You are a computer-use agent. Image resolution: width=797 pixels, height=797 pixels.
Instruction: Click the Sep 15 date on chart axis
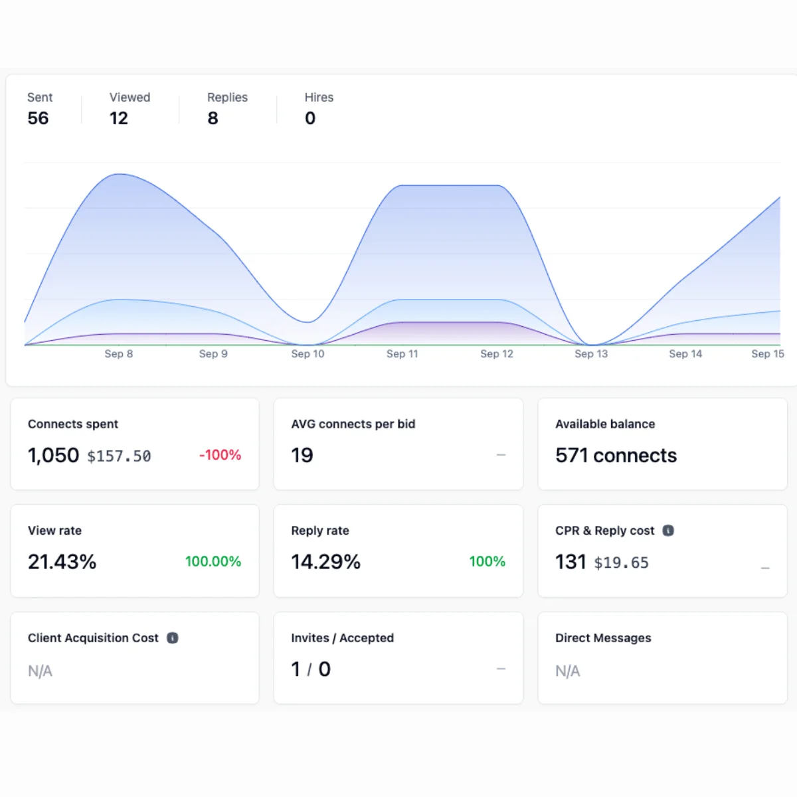[x=767, y=354]
